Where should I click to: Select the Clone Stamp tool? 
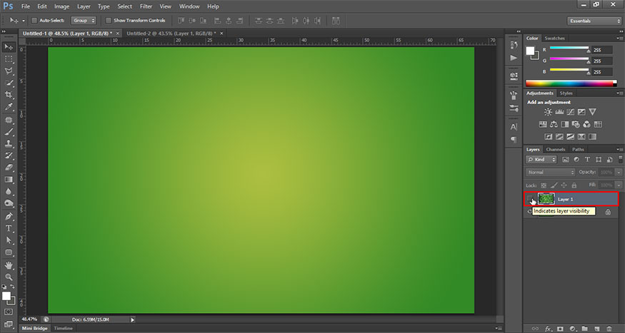click(9, 143)
